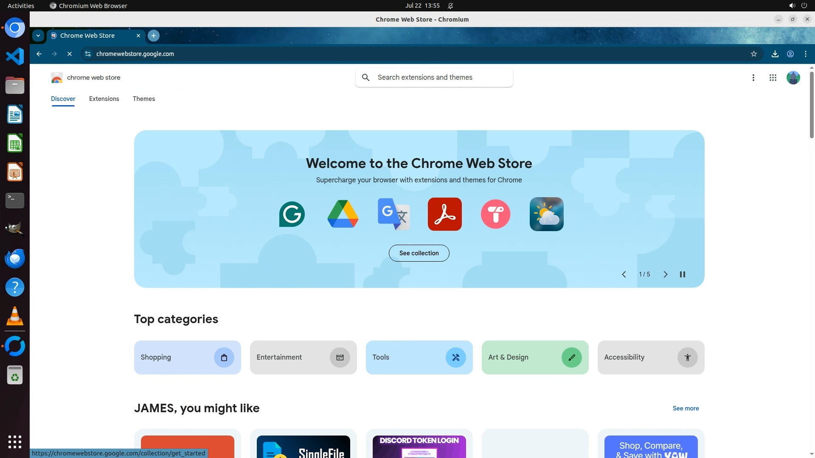Open the browser downloads icon
This screenshot has height=458, width=815.
(775, 54)
